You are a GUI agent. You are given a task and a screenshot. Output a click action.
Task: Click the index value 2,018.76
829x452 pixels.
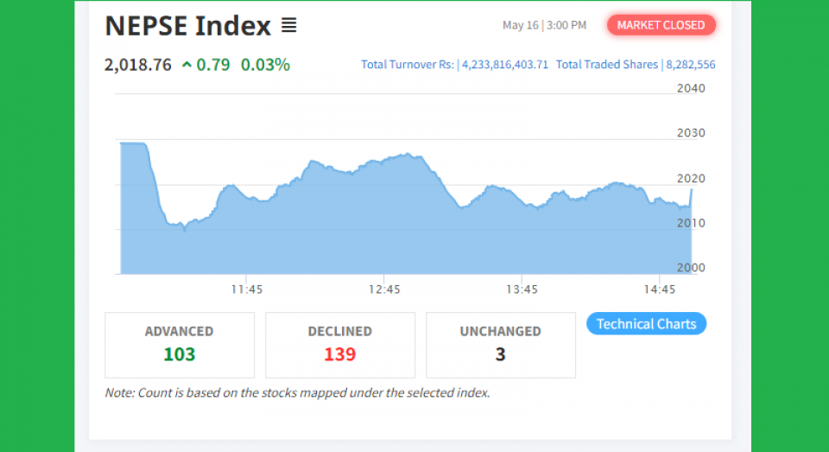point(138,65)
